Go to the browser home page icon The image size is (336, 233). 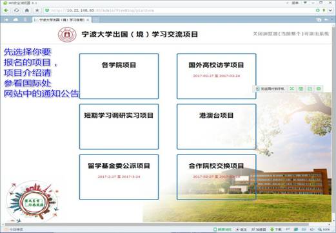point(27,10)
